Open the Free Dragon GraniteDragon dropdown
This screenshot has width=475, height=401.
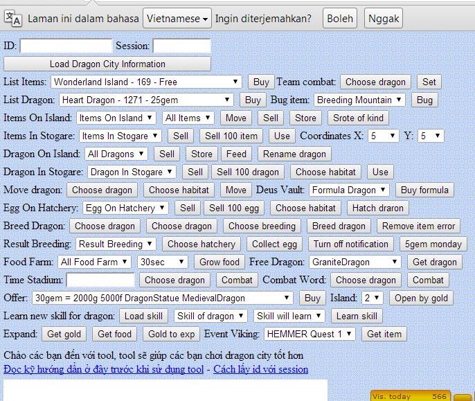pyautogui.click(x=355, y=262)
